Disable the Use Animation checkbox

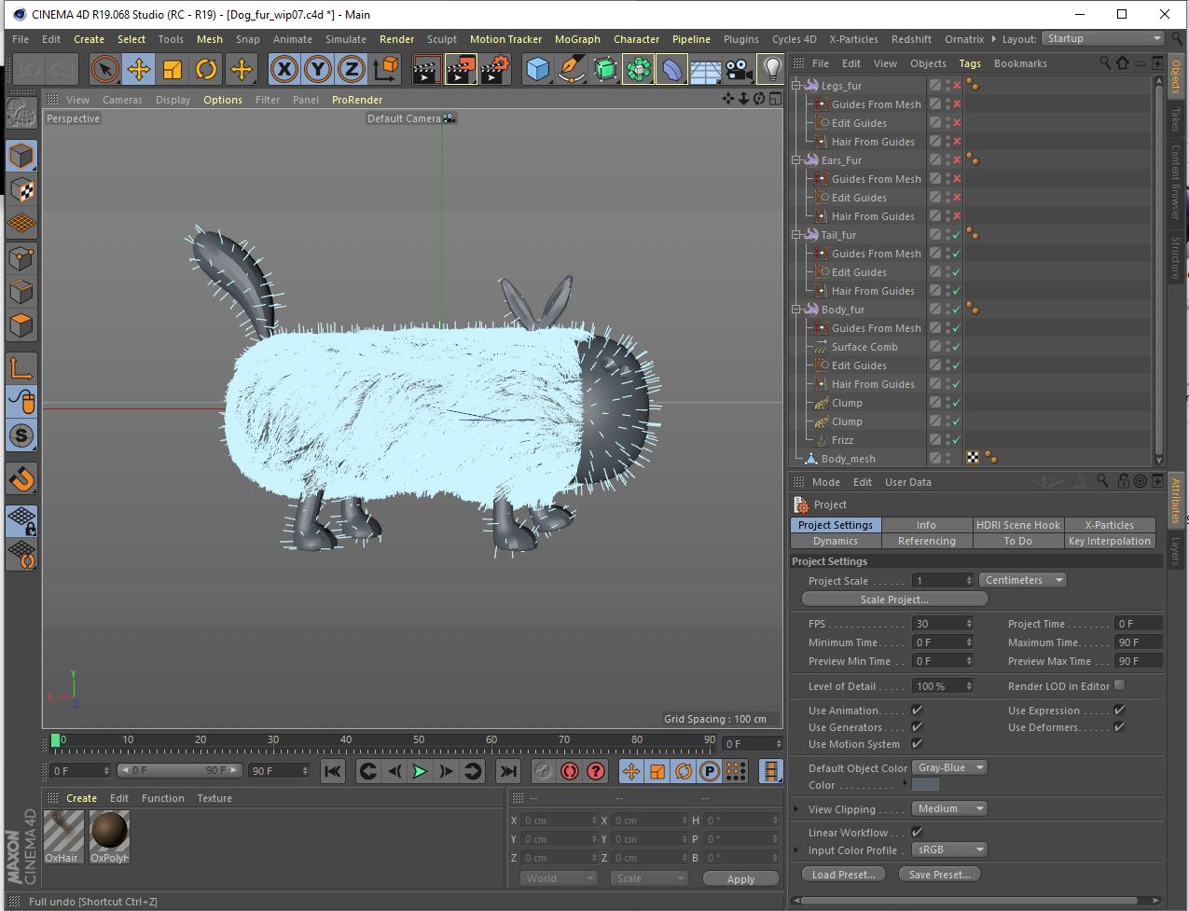point(917,711)
